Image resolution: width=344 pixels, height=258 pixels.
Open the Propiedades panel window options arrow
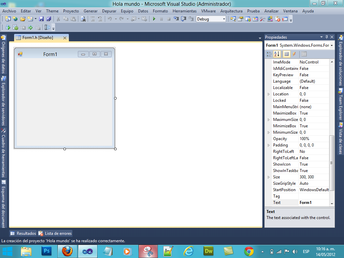click(321, 37)
